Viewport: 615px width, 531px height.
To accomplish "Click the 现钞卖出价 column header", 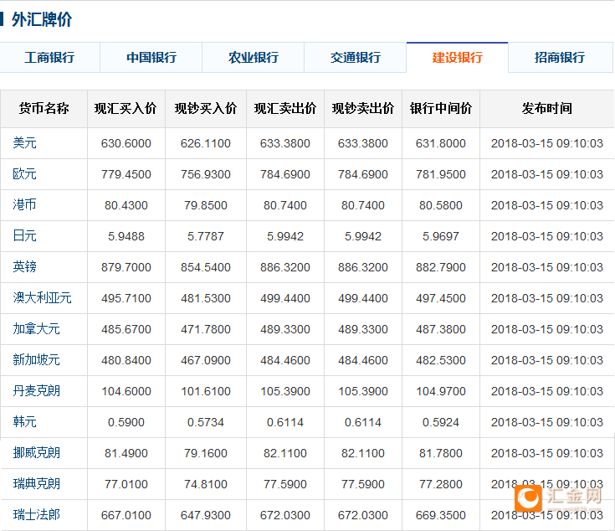I will point(363,109).
